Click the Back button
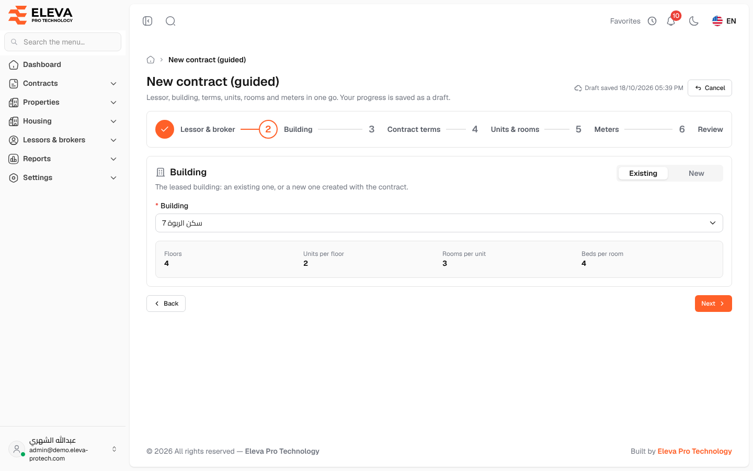753x471 pixels. point(166,304)
